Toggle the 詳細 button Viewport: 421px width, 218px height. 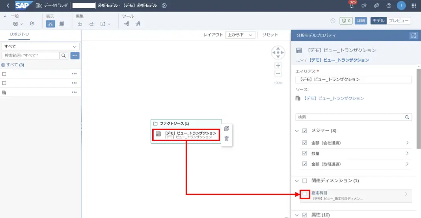pos(361,20)
